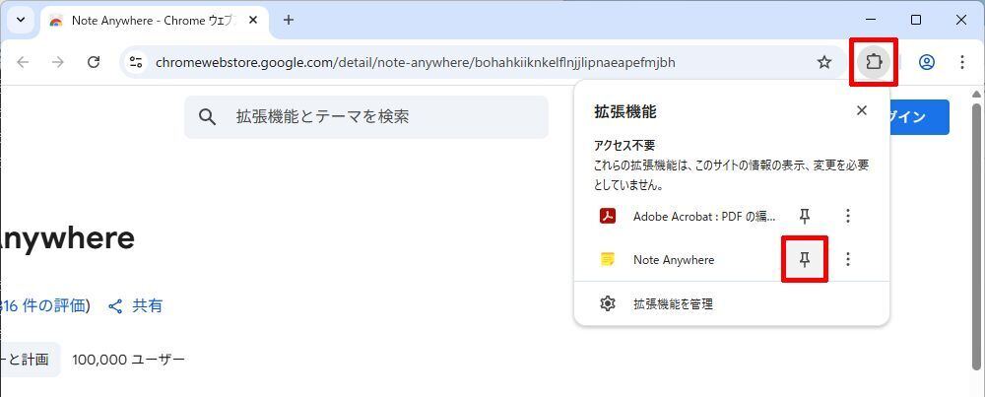Click the 拡張機能を管理 gear icon
The width and height of the screenshot is (985, 397).
coord(607,304)
